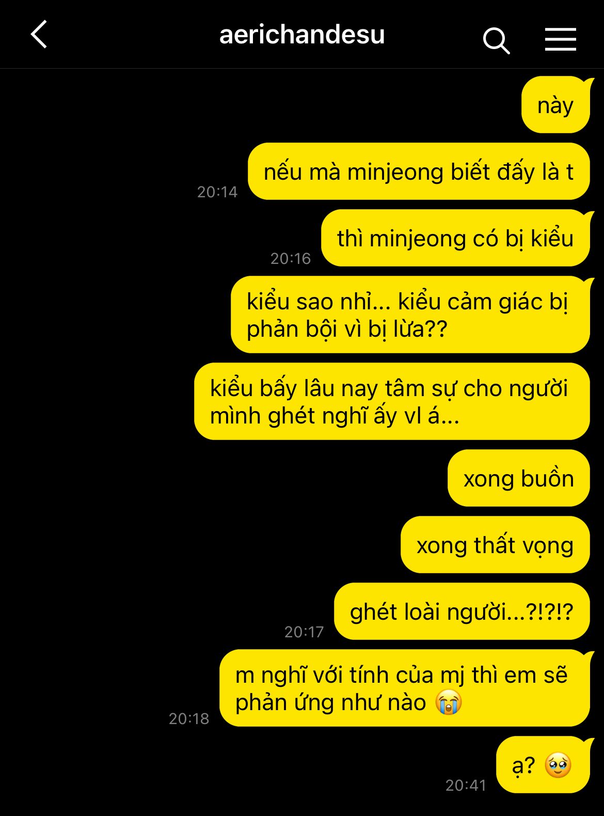Viewport: 604px width, 816px height.
Task: Select the "ghét loài người...?!?!?" bubble
Action: [x=462, y=611]
